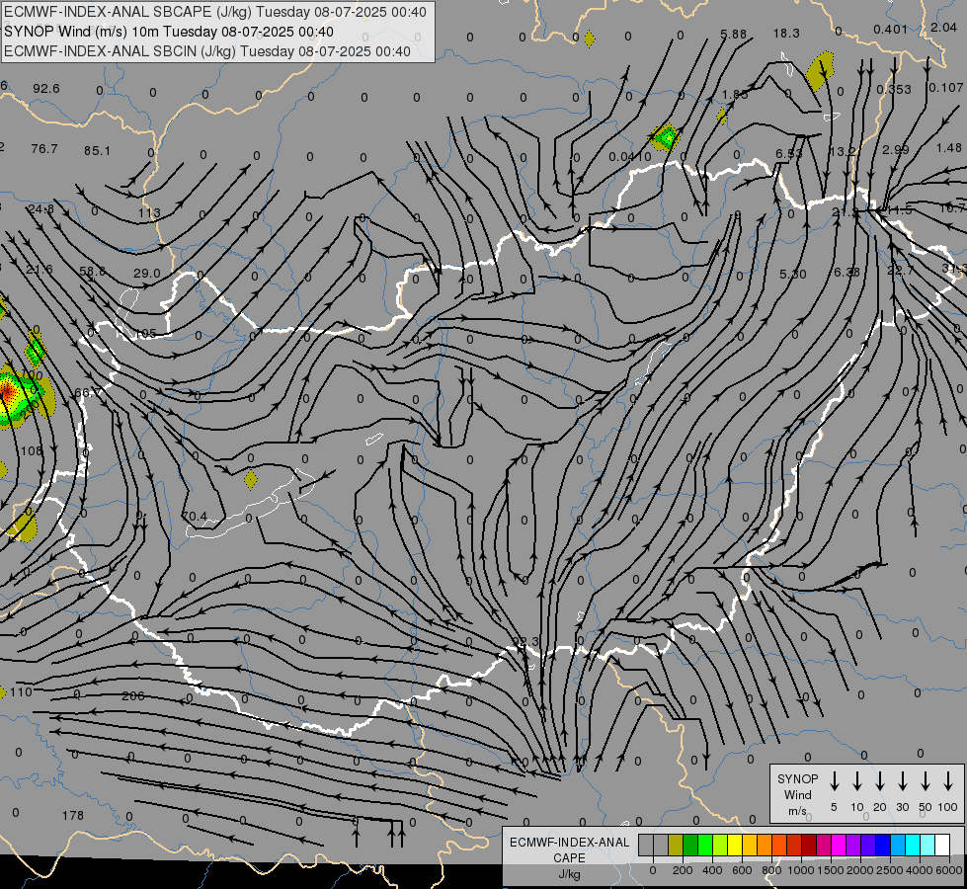Click the olive diamond patch north of Lake Balaton
This screenshot has height=889, width=967.
[x=250, y=479]
